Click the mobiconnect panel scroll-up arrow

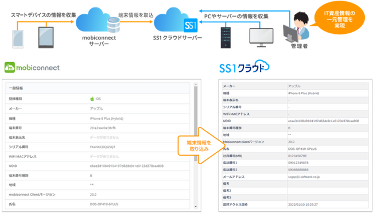196,85
